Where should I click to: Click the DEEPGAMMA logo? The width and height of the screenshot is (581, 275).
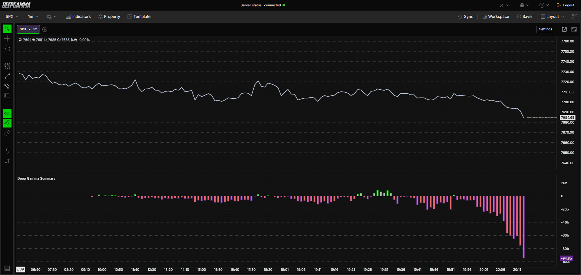16,5
